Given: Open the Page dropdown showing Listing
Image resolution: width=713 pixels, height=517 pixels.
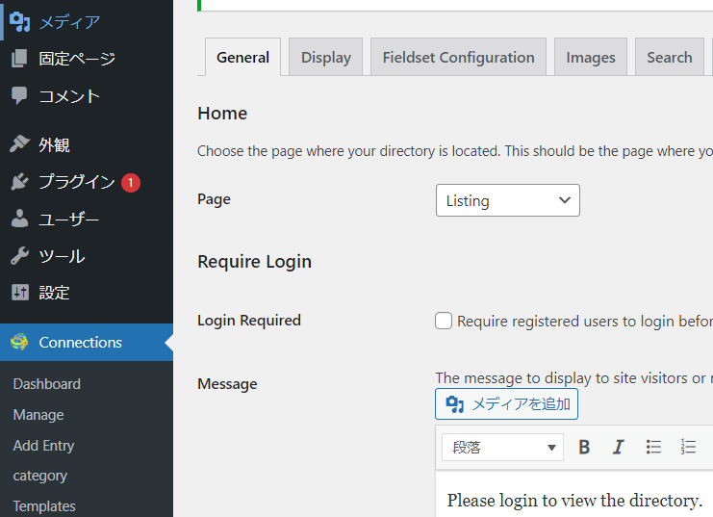Looking at the screenshot, I should pos(507,200).
